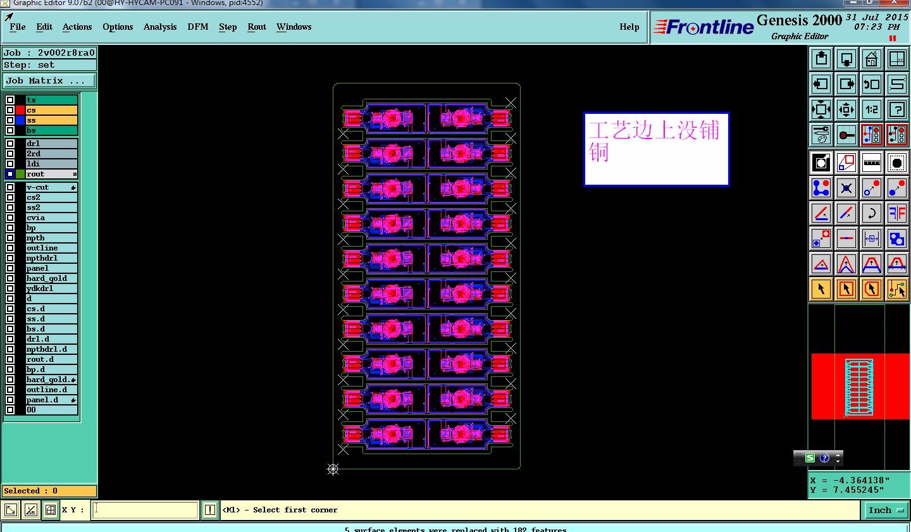Click the Chinese note text box on canvas

tap(656, 149)
